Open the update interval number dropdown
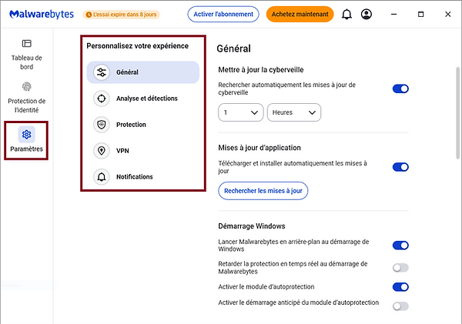This screenshot has width=462, height=324. [241, 112]
